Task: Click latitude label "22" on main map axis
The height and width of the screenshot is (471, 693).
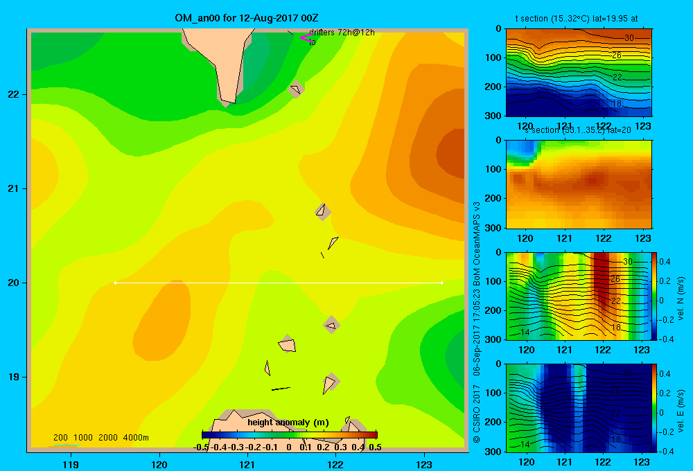Action: click(14, 94)
